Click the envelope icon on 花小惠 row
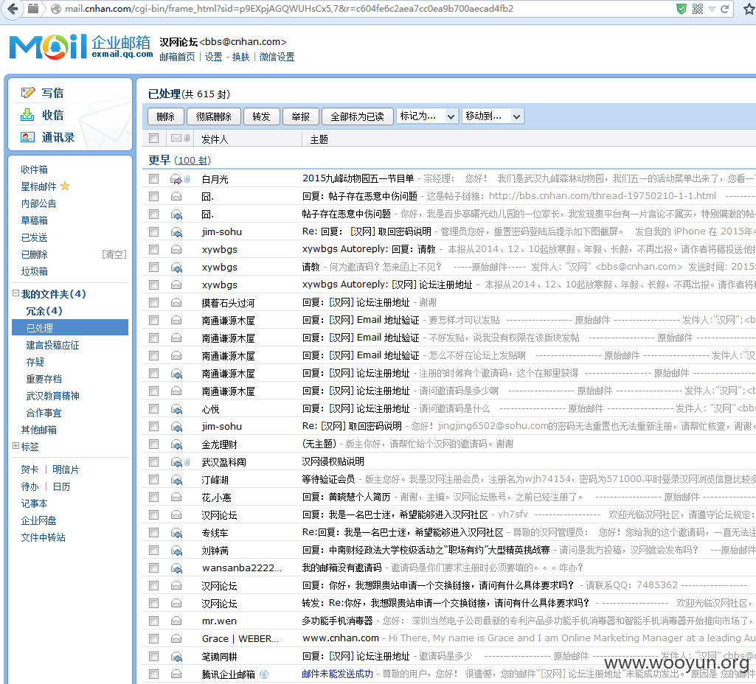 click(176, 498)
